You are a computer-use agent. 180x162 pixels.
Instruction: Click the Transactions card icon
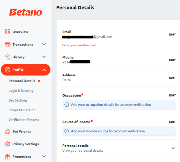pyautogui.click(x=8, y=45)
